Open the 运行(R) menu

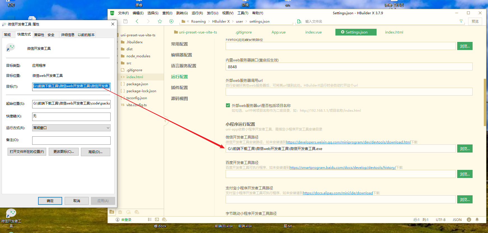click(197, 13)
